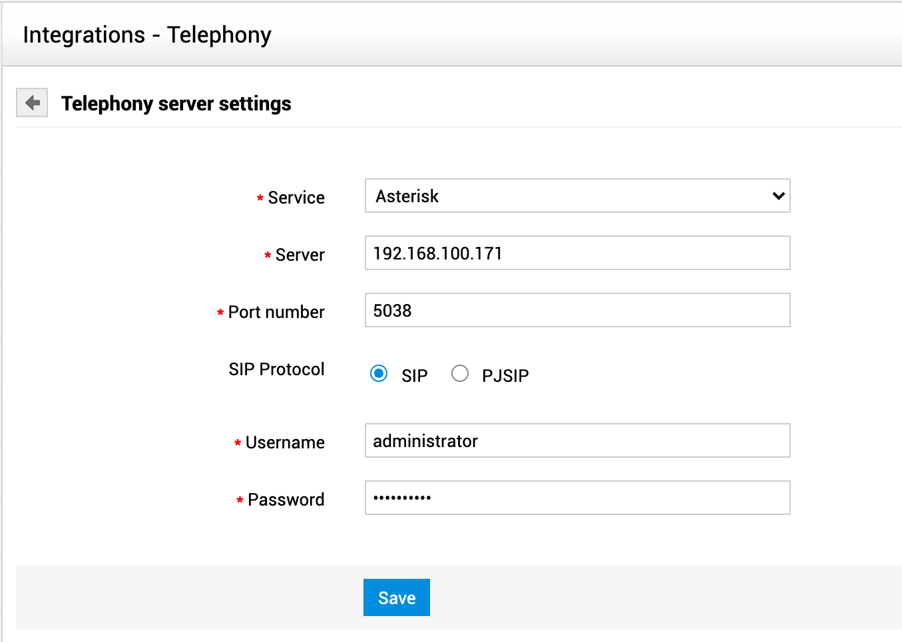Open the Service dropdown showing Asterisk
The height and width of the screenshot is (642, 902).
pos(576,196)
